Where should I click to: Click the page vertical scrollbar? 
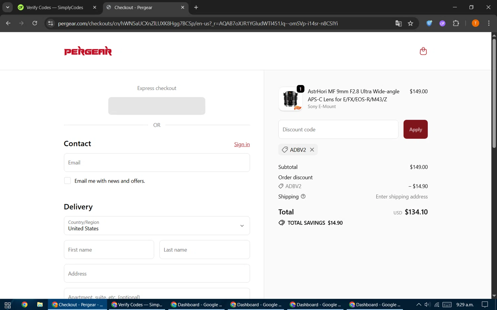494,94
